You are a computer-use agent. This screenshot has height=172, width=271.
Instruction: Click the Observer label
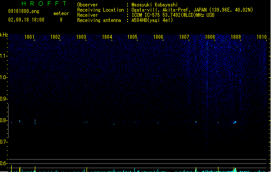click(87, 5)
